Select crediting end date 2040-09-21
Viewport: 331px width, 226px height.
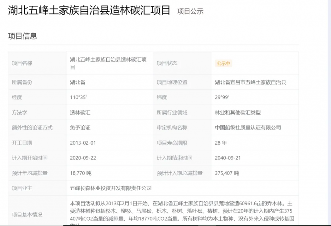228,158
